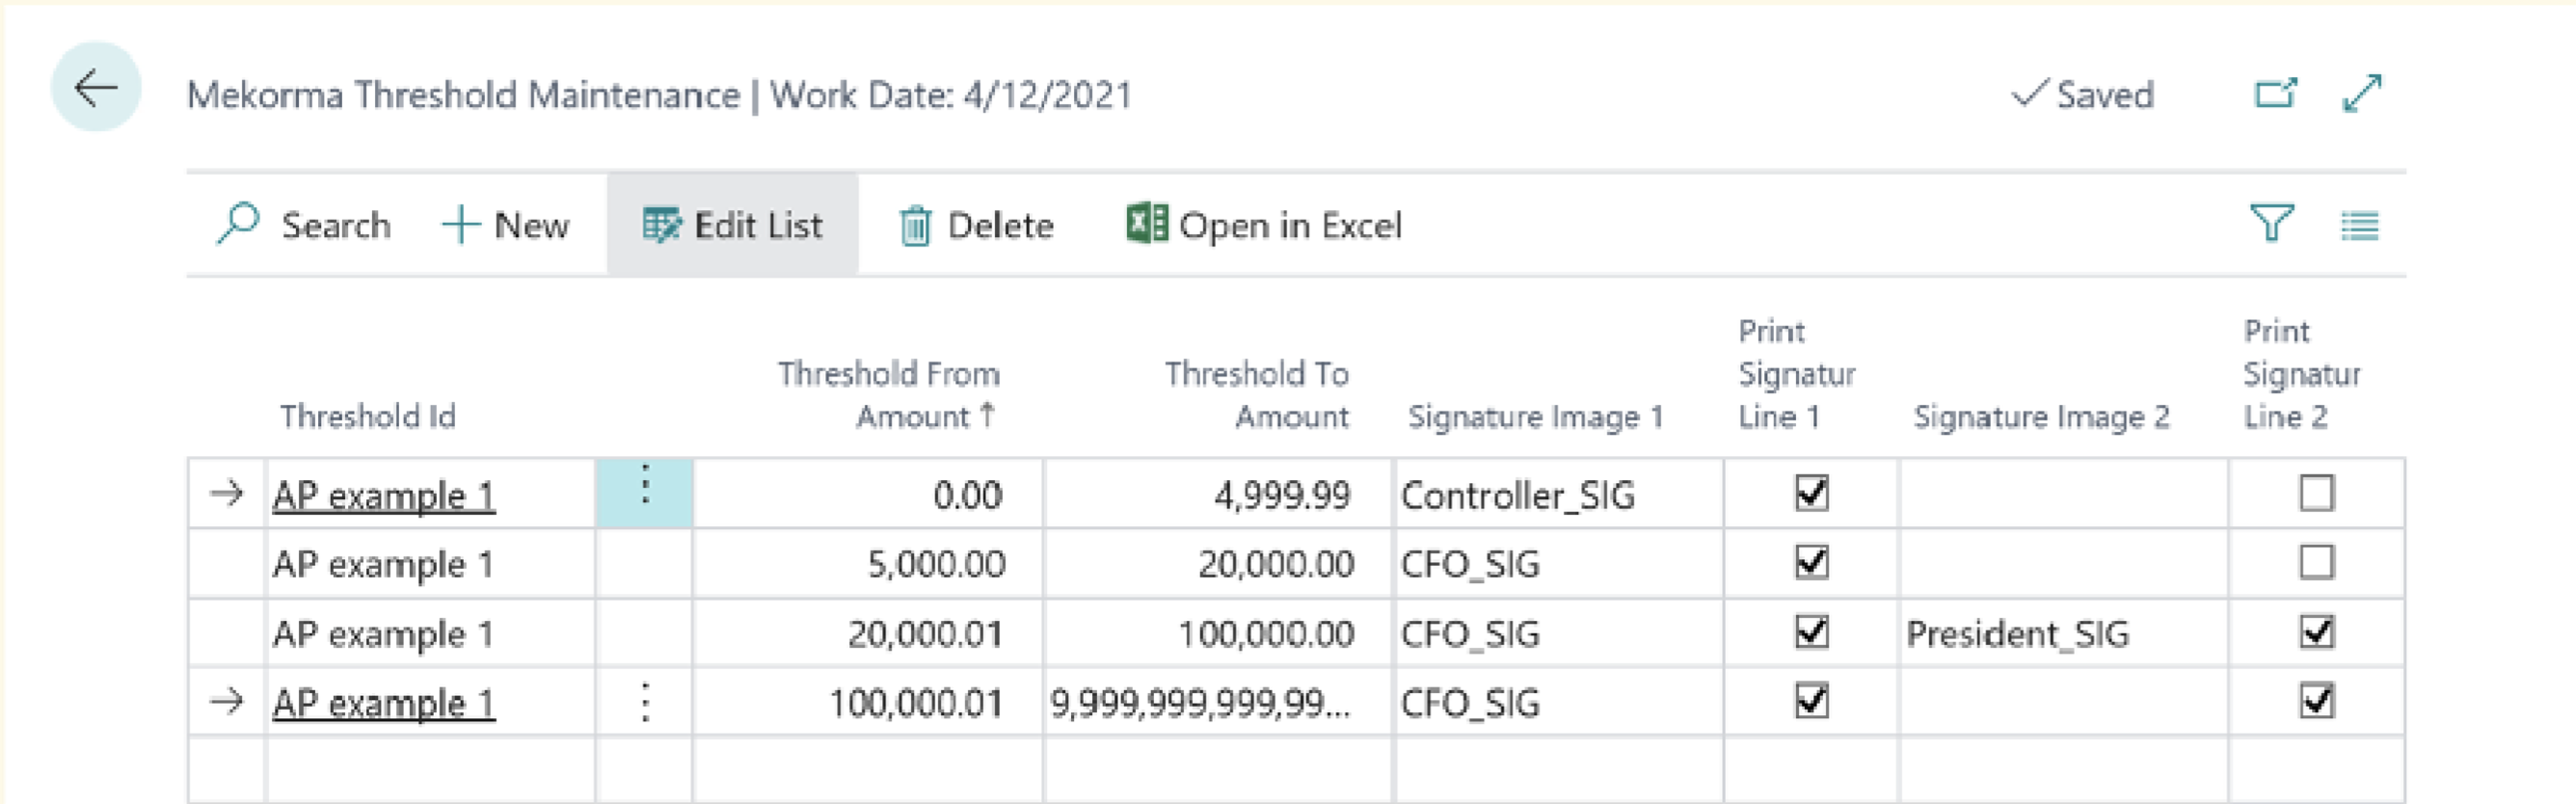
Task: Open page in new window icon
Action: click(2275, 94)
